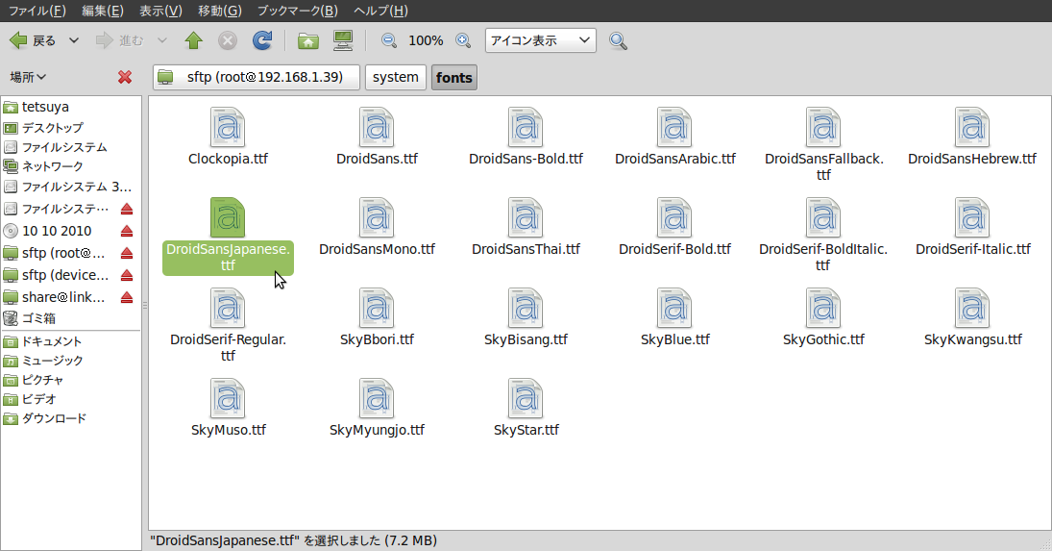Select highlighted DroidSansJapanese.ttf file icon
The width and height of the screenshot is (1052, 551).
click(x=228, y=217)
